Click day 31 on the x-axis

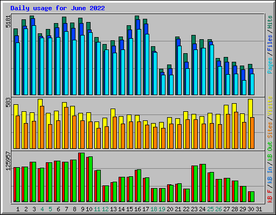click(x=259, y=209)
